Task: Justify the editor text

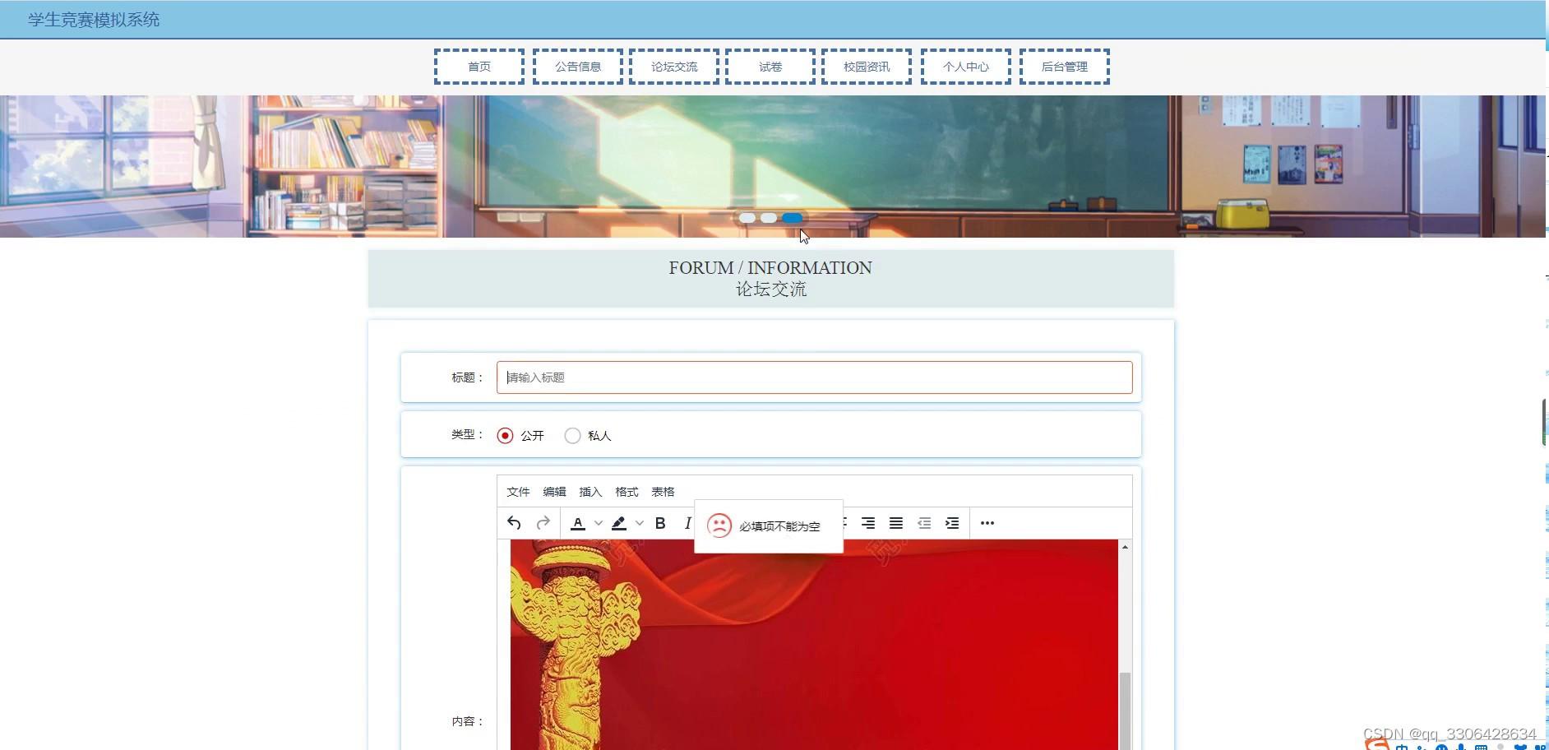Action: [896, 523]
